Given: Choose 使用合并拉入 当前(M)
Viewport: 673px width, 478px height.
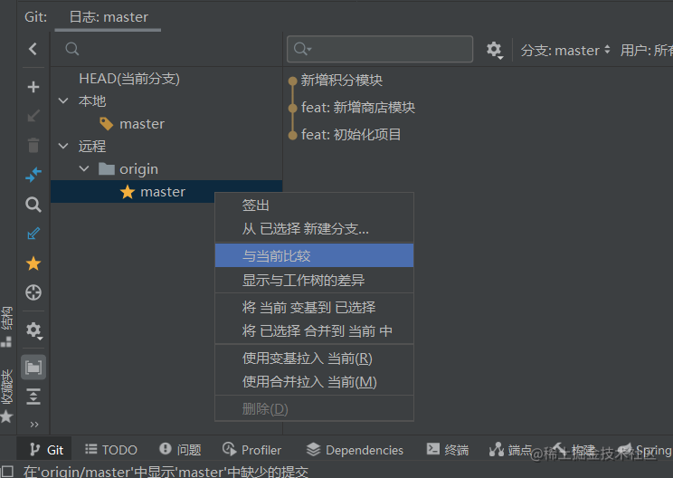Looking at the screenshot, I should [314, 381].
